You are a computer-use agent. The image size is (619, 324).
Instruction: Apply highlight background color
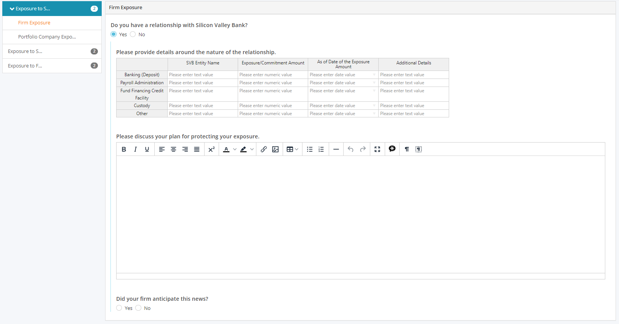pos(243,149)
